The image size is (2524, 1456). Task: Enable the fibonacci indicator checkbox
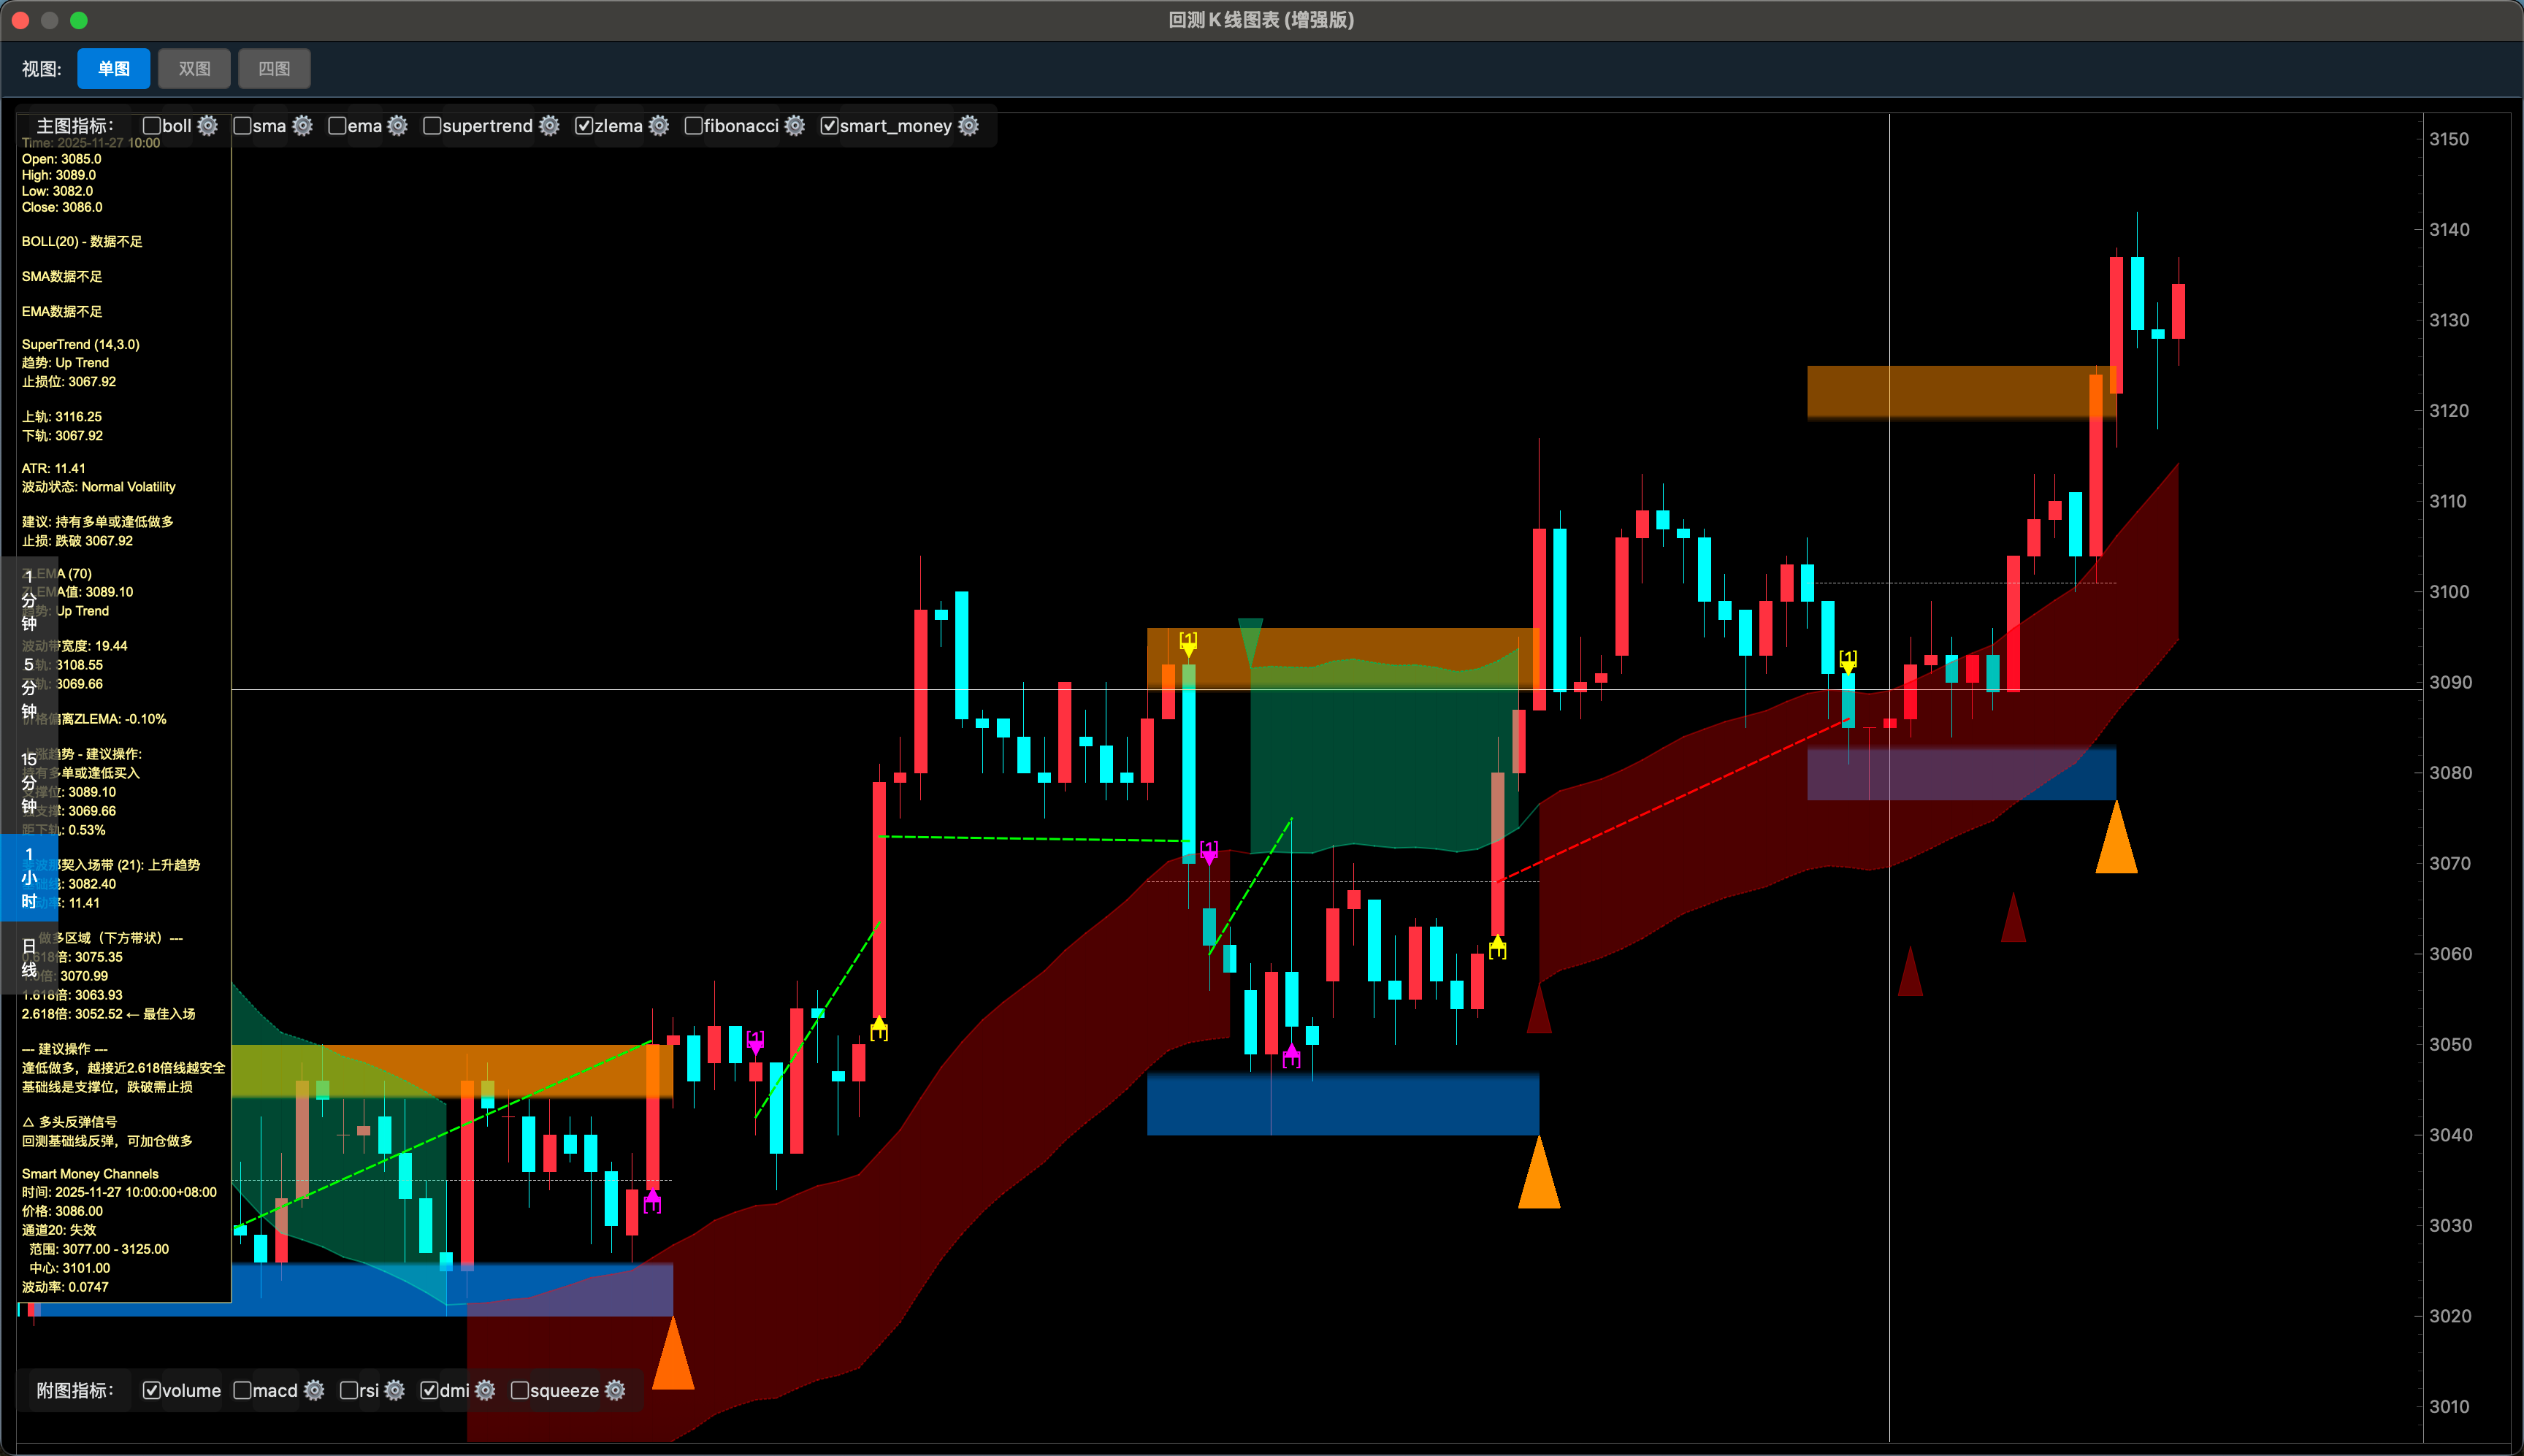coord(693,126)
